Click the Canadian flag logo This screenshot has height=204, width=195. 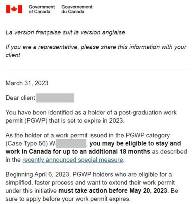(x=14, y=9)
